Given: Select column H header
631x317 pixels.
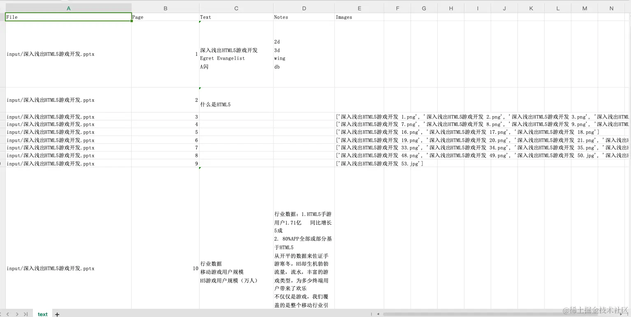Looking at the screenshot, I should pos(451,8).
